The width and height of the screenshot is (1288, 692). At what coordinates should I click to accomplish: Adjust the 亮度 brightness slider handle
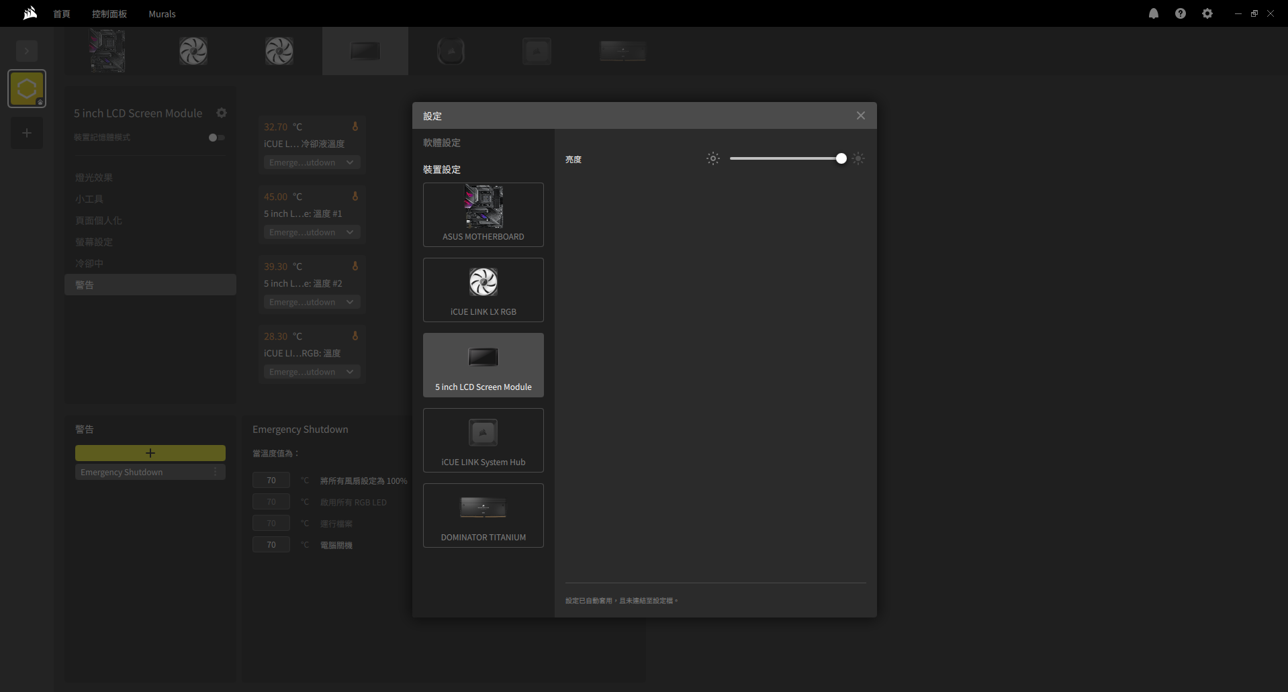(x=841, y=158)
